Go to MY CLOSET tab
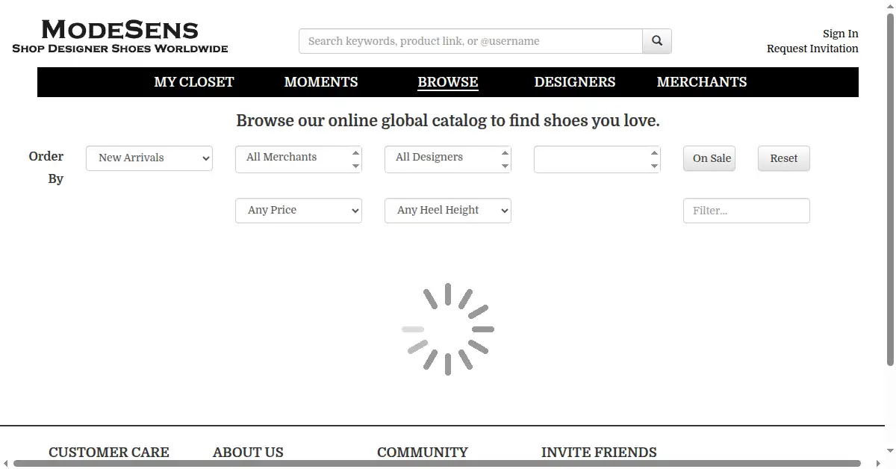The width and height of the screenshot is (896, 469). pyautogui.click(x=194, y=82)
